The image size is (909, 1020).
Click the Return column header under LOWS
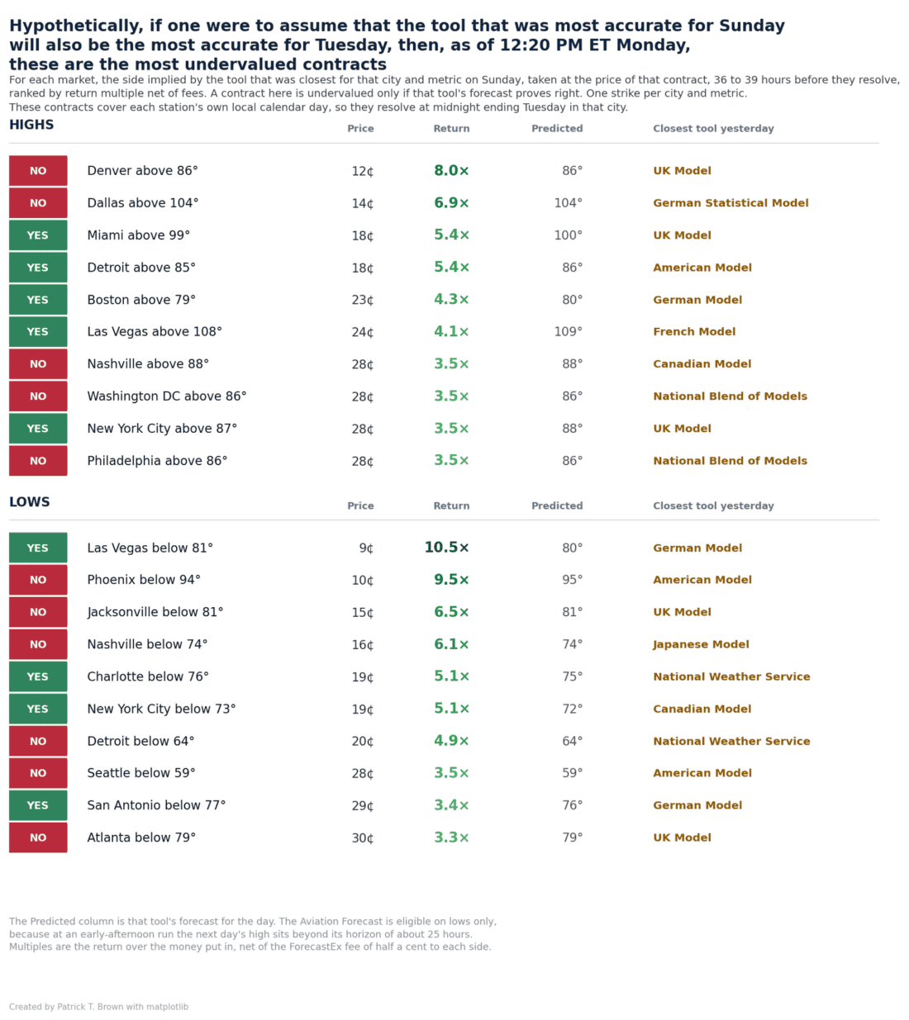pyautogui.click(x=451, y=506)
